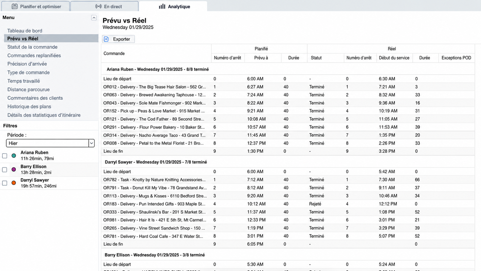Viewport: 481px width, 271px height.
Task: Switch to the Planifier et optimiser tab
Action: [36, 6]
